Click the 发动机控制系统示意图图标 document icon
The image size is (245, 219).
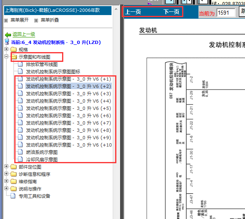coord(20,71)
